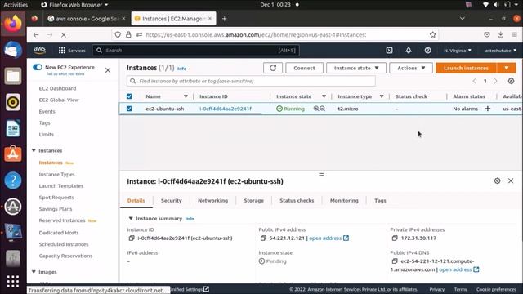Open instances table preferences gear
Screen dimensions: 523x294
511,81
